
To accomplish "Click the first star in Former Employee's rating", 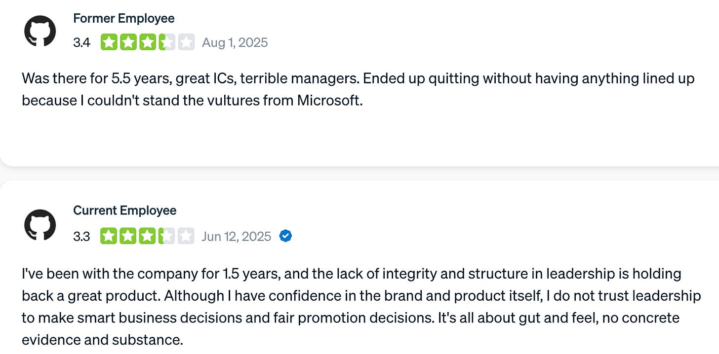I will click(x=109, y=42).
